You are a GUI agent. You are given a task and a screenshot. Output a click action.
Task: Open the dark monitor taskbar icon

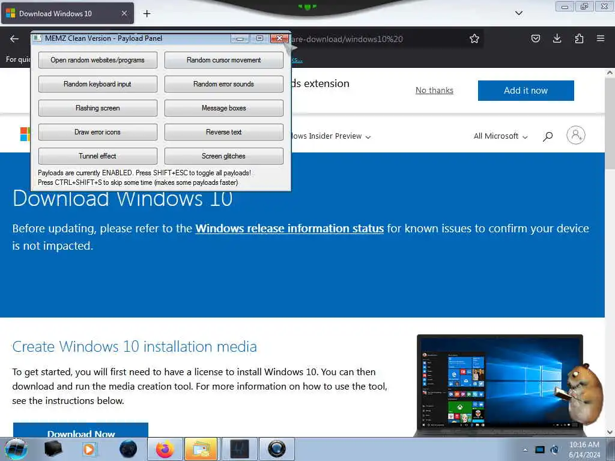[240, 449]
